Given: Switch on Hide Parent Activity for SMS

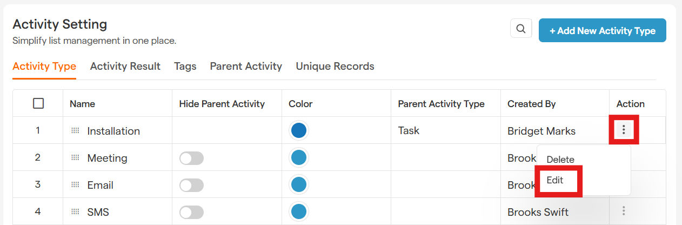Looking at the screenshot, I should click(192, 212).
